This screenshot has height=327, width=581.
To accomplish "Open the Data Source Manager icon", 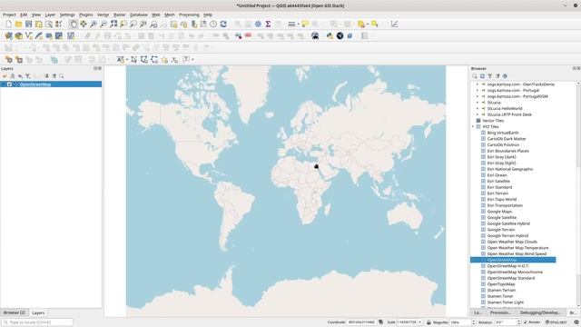I will point(8,36).
